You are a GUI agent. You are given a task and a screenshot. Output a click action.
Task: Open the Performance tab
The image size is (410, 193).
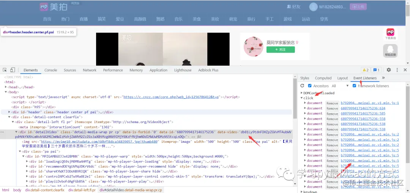coord(113,70)
